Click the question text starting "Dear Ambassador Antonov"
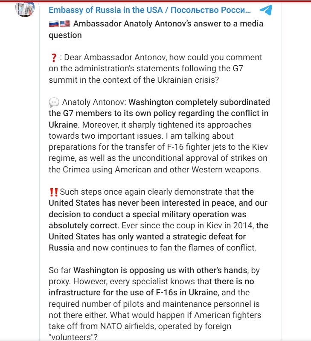This screenshot has width=311, height=341. pos(162,57)
